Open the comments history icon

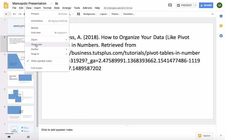pos(170,5)
